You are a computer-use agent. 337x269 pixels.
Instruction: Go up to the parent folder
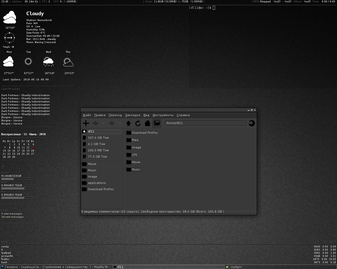click(128, 123)
